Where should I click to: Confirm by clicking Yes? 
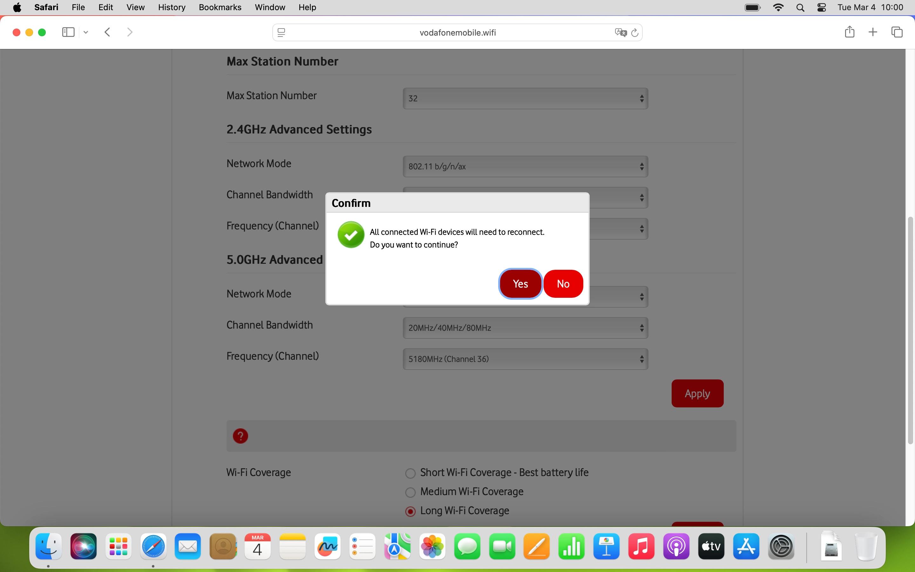click(x=520, y=284)
